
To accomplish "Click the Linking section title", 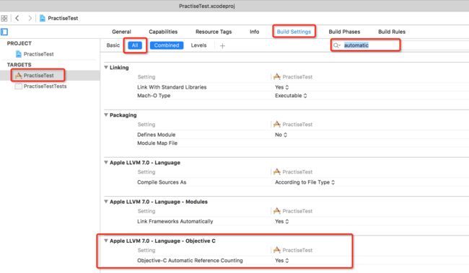I will (119, 68).
